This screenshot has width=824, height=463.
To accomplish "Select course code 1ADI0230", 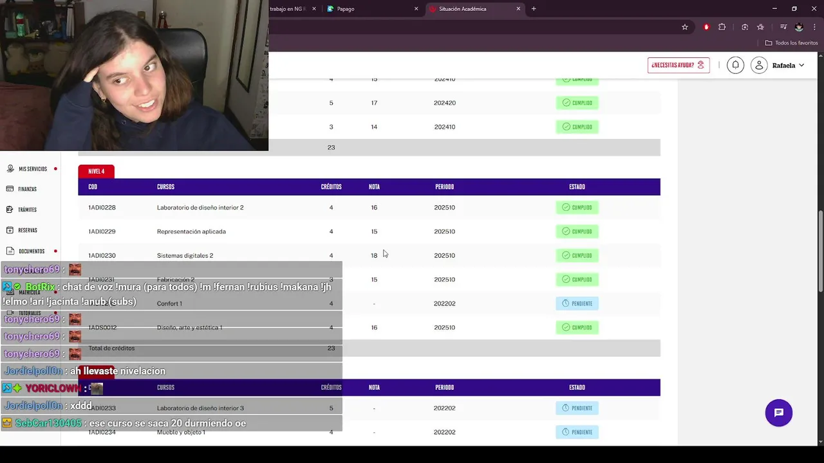I will tap(102, 255).
